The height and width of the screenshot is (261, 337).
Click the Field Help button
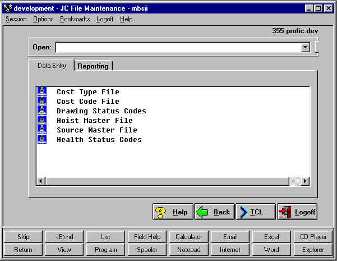pos(147,237)
